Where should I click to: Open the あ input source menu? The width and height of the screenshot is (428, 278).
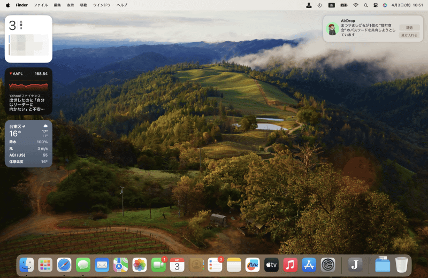(x=331, y=5)
